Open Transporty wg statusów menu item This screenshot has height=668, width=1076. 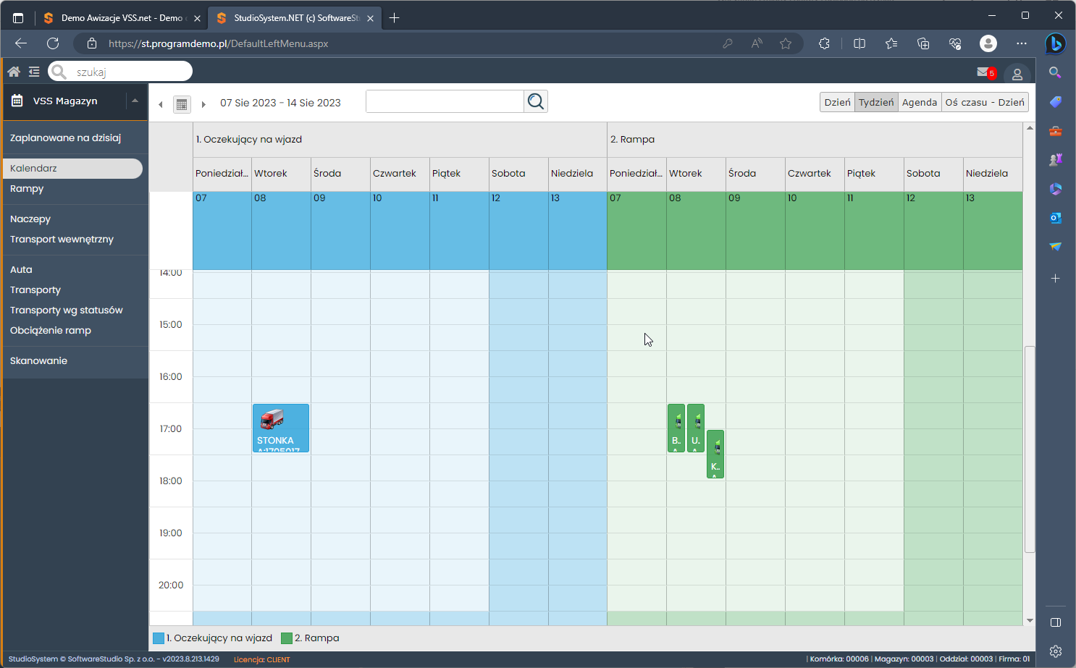pyautogui.click(x=66, y=310)
